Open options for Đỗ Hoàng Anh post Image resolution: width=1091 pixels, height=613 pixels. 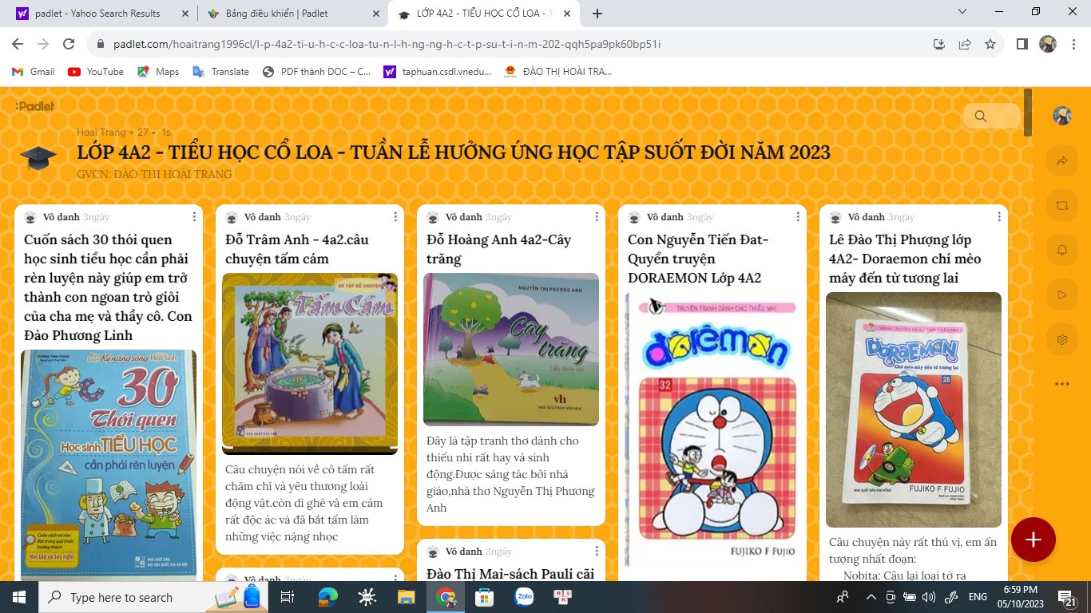click(x=597, y=217)
